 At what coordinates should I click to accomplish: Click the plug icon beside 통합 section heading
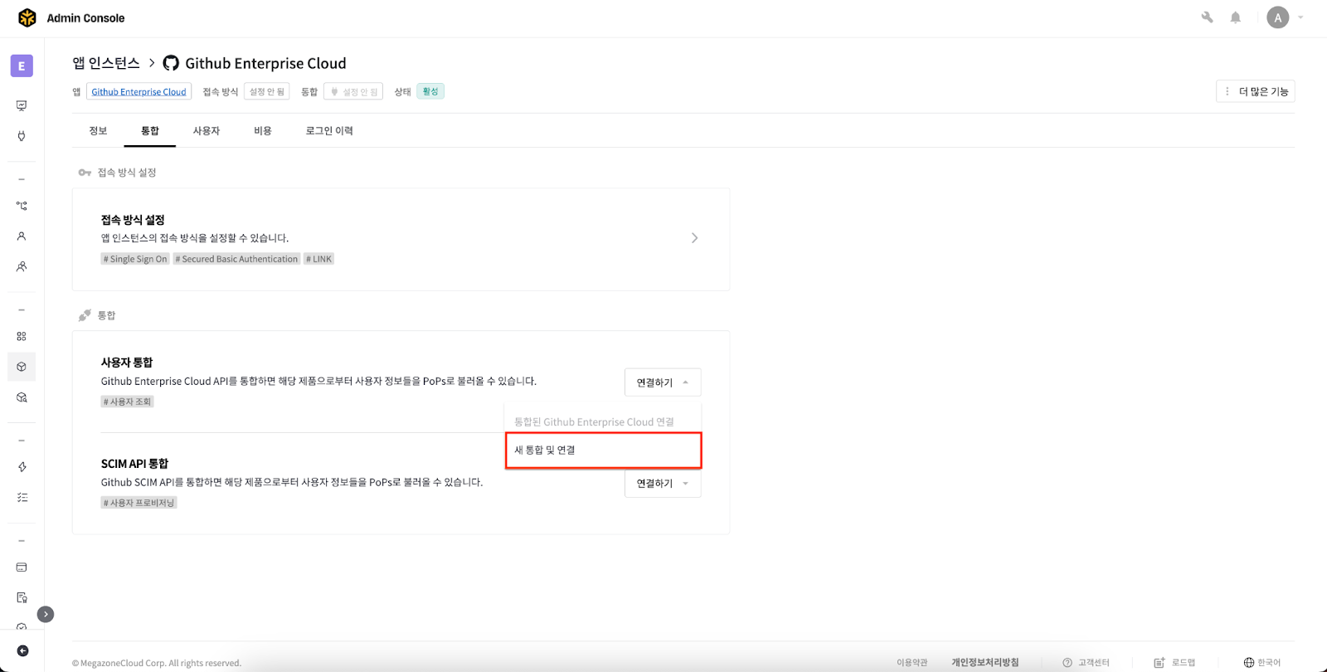tap(85, 315)
